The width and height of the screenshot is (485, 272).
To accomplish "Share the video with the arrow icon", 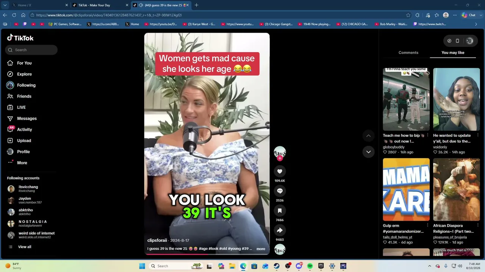I will [x=280, y=230].
